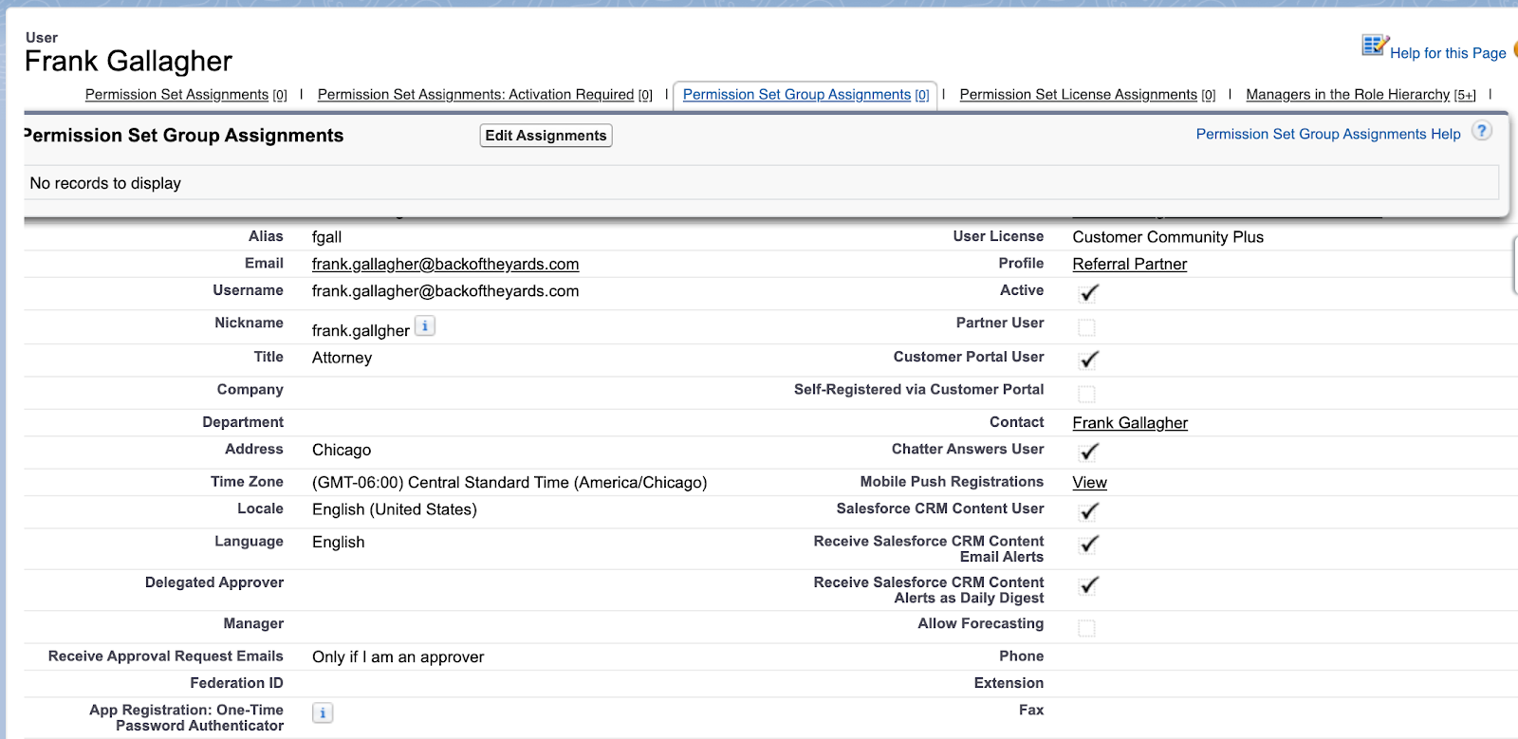Toggle CRM Content Alerts as Daily Digest checkbox
This screenshot has height=739, width=1518.
click(1088, 584)
